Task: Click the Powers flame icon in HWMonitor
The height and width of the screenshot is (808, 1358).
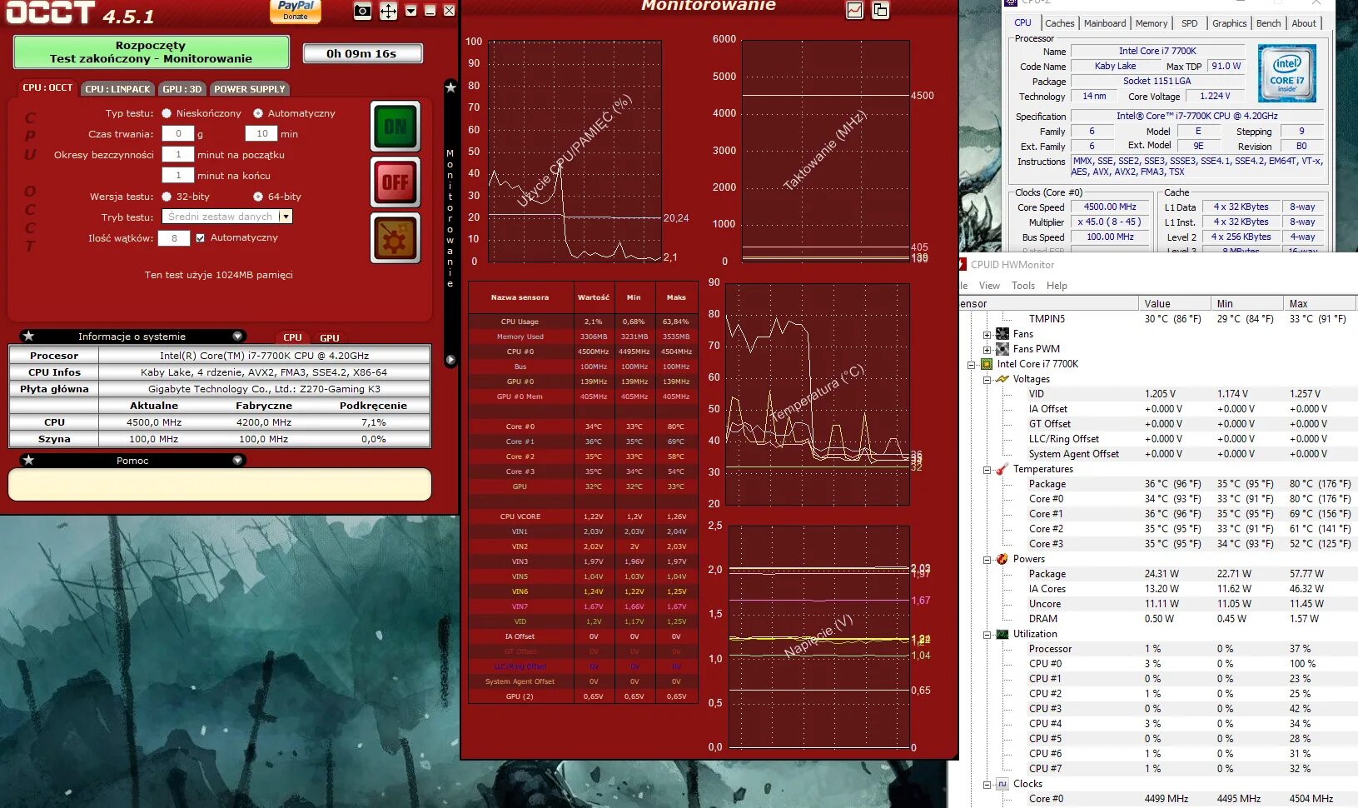Action: tap(1002, 559)
